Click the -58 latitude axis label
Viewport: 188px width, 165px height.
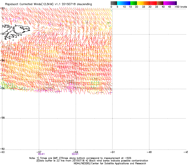click(2, 118)
